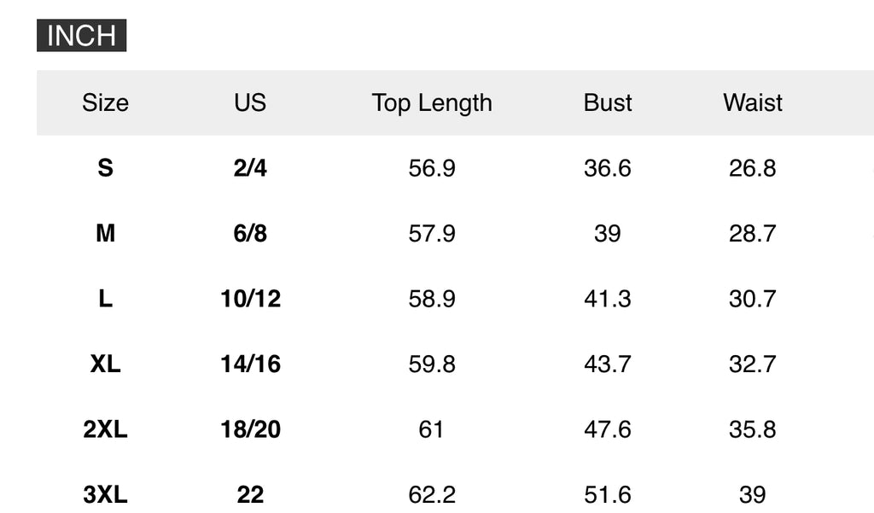Click the 62.2 top length value

pyautogui.click(x=432, y=494)
